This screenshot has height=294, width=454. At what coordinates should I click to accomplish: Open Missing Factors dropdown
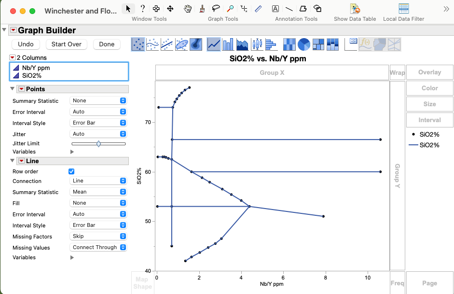pyautogui.click(x=98, y=236)
